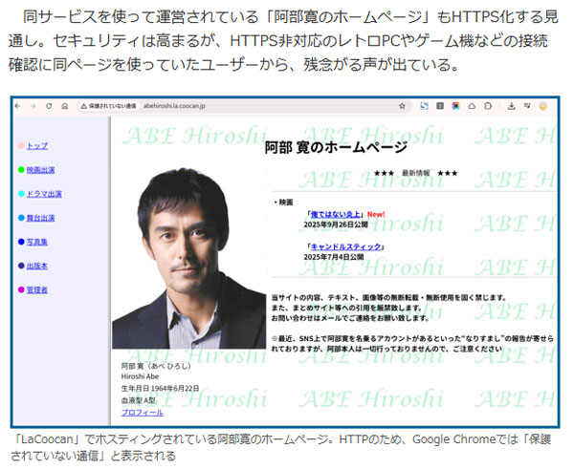Click the browser forward arrow
Screen dimensions: 574x470
(x=33, y=106)
